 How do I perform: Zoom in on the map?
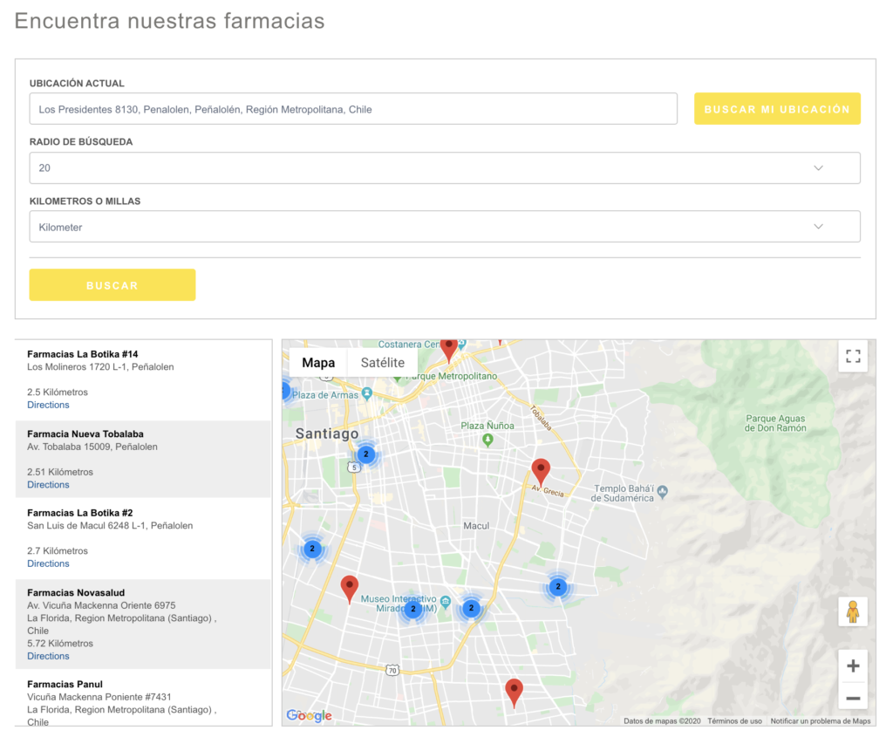(x=852, y=666)
